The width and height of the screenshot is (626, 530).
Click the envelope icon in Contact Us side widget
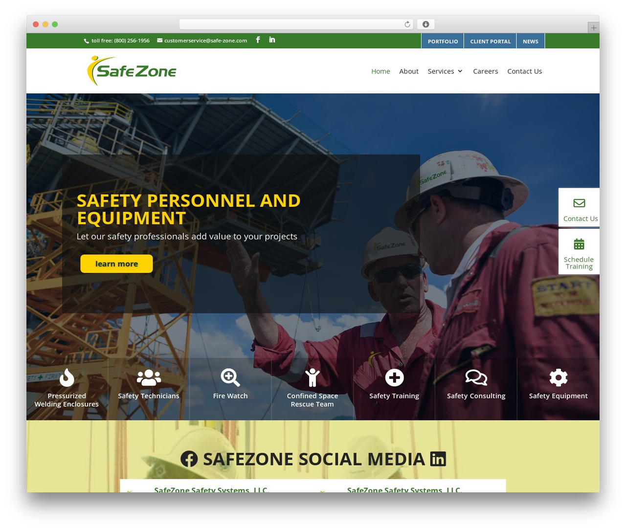click(x=579, y=203)
